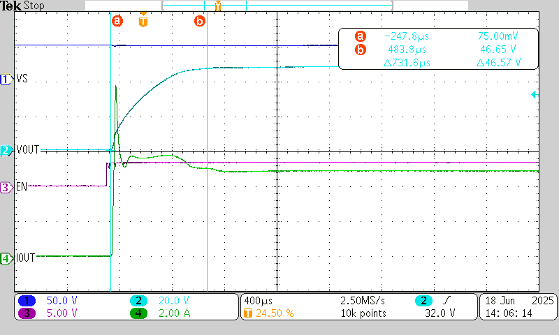Select the channel 2 badge showing 20.0 V

[x=139, y=300]
